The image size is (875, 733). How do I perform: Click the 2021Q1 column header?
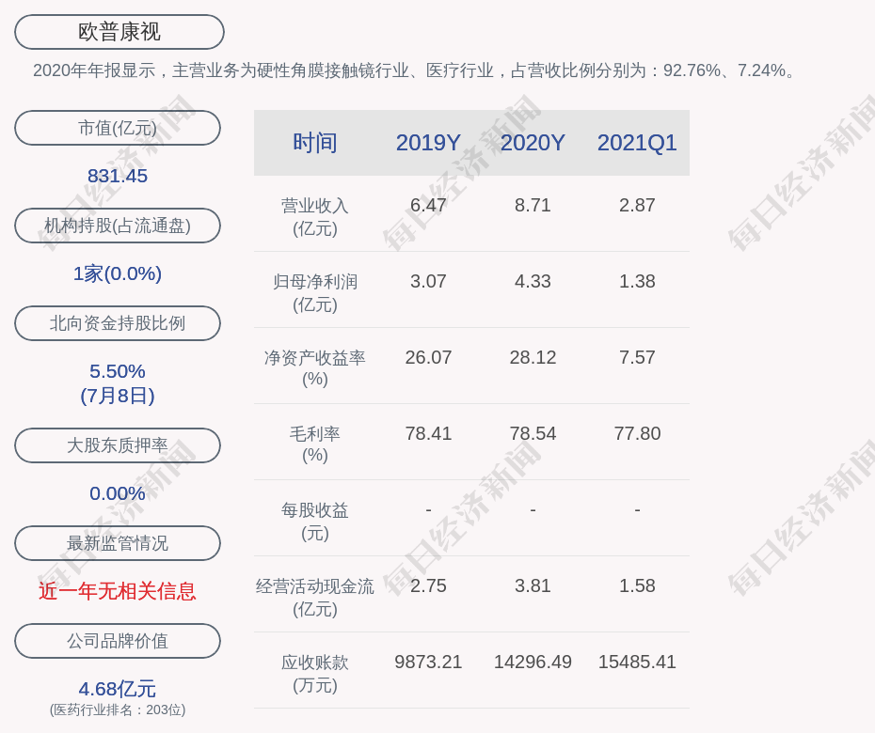637,143
